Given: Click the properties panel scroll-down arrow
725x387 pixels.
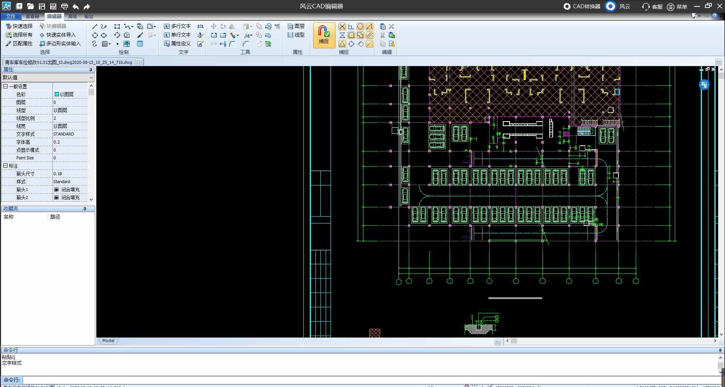Looking at the screenshot, I should pos(91,199).
